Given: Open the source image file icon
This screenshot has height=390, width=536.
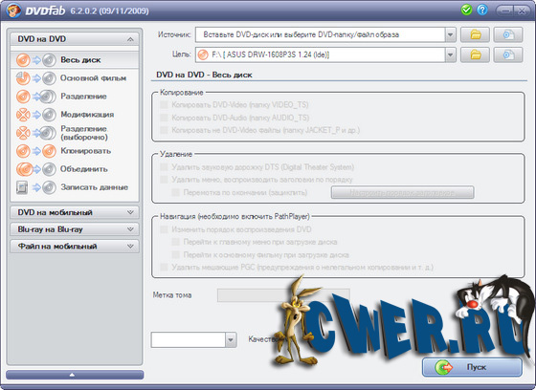Looking at the screenshot, I should (x=508, y=34).
